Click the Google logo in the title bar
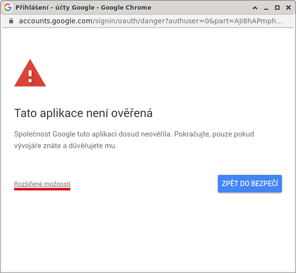 [8, 7]
